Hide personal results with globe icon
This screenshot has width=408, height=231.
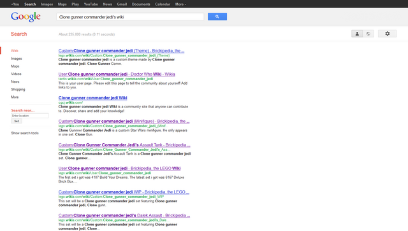[368, 34]
